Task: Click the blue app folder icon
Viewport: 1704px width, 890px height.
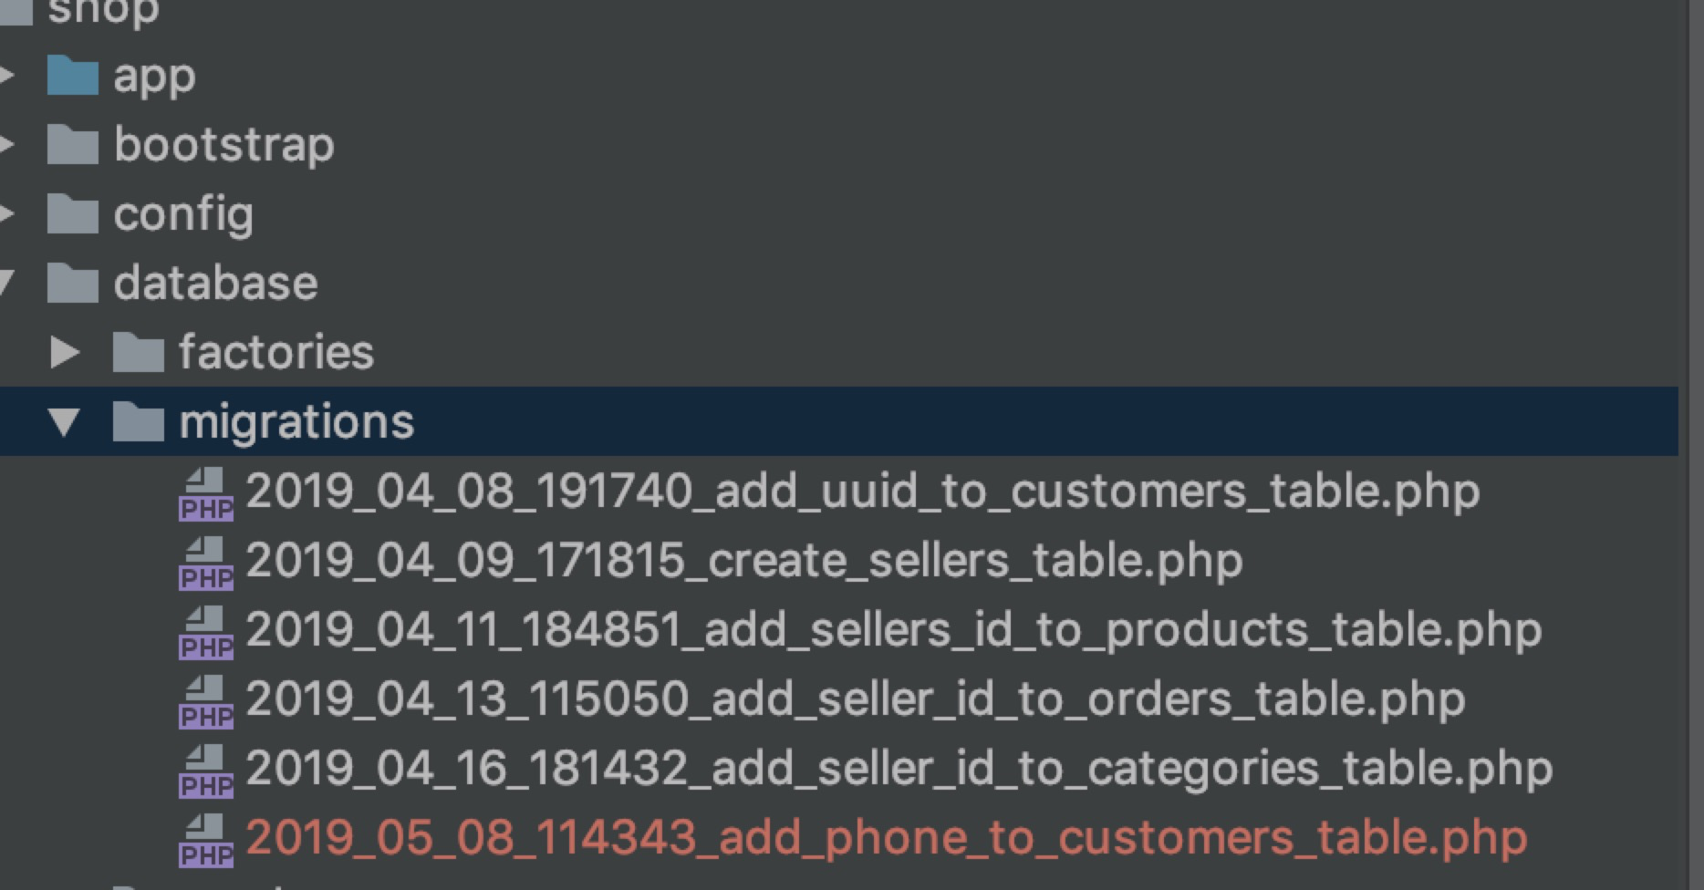Action: pyautogui.click(x=75, y=76)
